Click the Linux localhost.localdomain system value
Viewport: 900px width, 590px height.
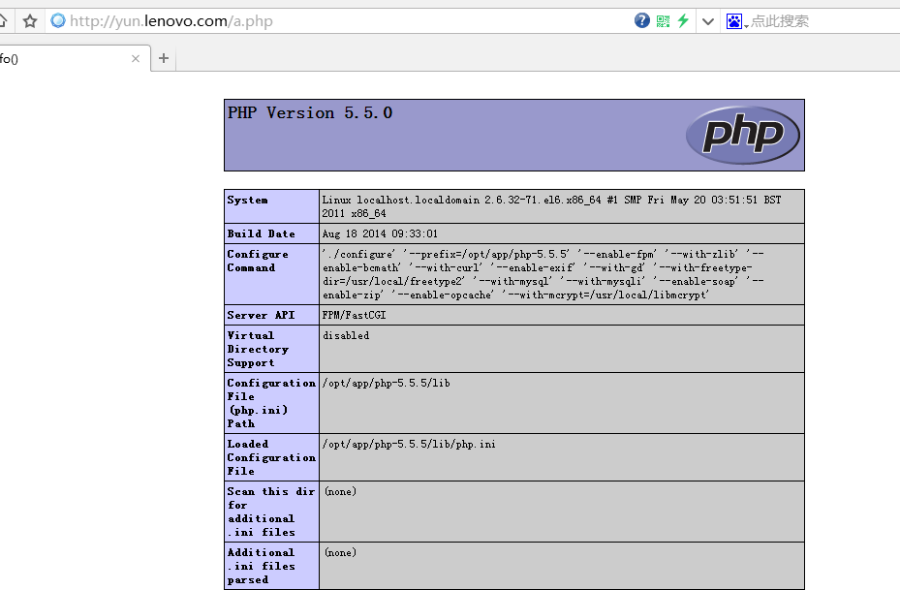click(x=551, y=206)
